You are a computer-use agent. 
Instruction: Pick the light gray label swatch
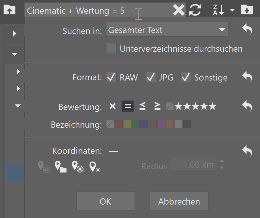click(x=178, y=124)
